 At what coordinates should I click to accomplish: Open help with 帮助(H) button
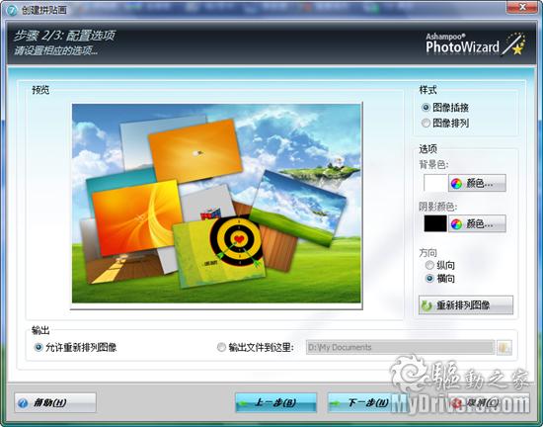click(x=55, y=402)
